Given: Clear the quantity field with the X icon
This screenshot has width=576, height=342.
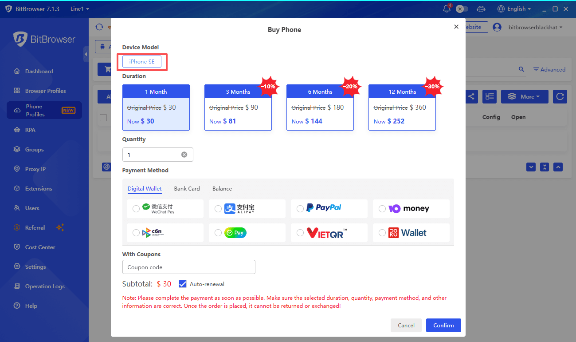Looking at the screenshot, I should (184, 155).
